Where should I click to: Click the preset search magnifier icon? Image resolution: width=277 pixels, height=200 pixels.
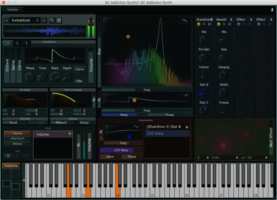pos(51,20)
